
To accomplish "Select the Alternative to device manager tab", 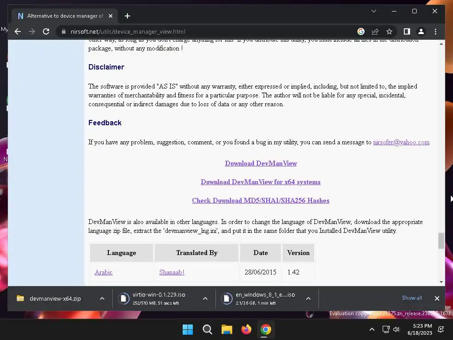I will (65, 16).
